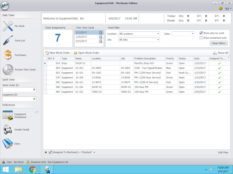The width and height of the screenshot is (233, 174).
Task: Expand the Job All Jobs dropdown
Action: click(x=158, y=40)
